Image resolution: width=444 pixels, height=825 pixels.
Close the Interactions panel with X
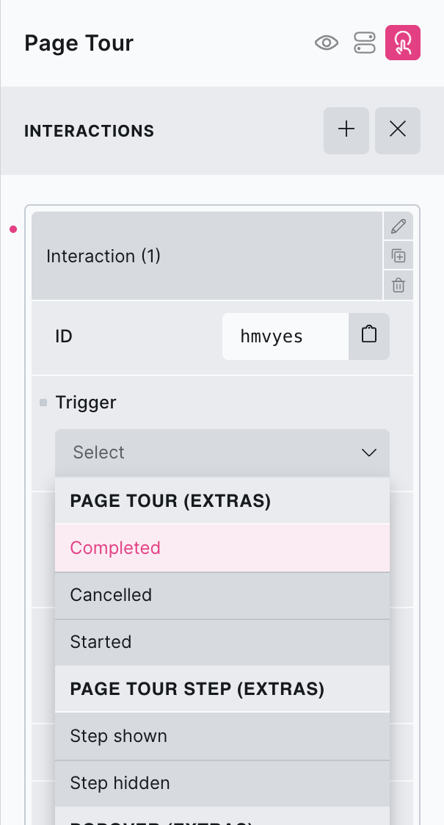[x=398, y=131]
